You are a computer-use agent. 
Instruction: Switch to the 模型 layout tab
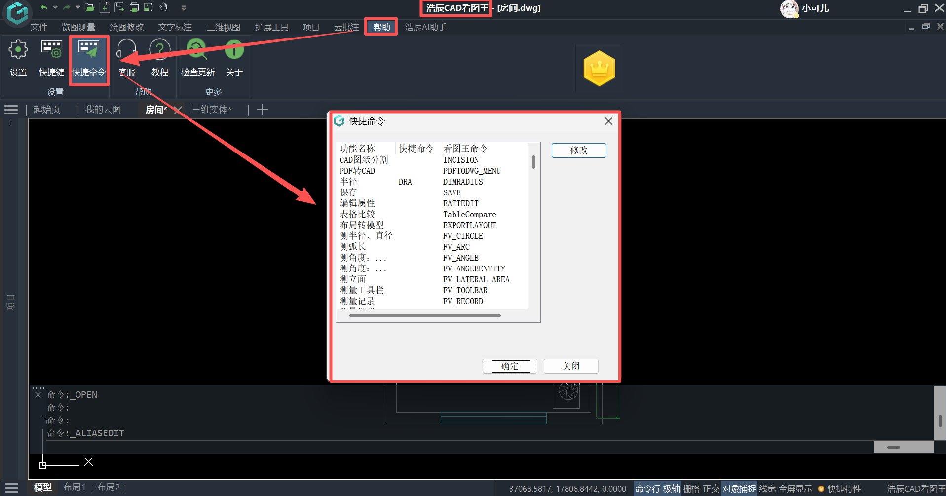43,488
